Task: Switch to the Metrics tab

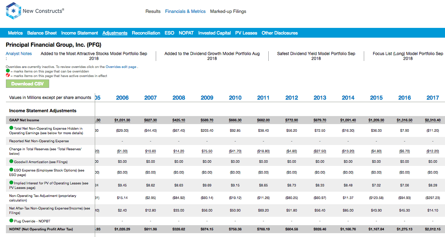Action: coord(15,33)
